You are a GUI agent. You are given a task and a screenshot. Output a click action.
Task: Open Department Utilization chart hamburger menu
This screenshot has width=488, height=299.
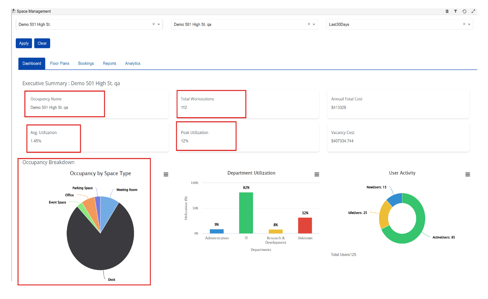tap(317, 174)
